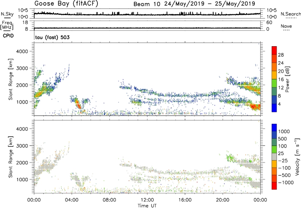Click the "Slant Range [km]" label of the power panel
The height and width of the screenshot is (208, 301).
pos(11,79)
